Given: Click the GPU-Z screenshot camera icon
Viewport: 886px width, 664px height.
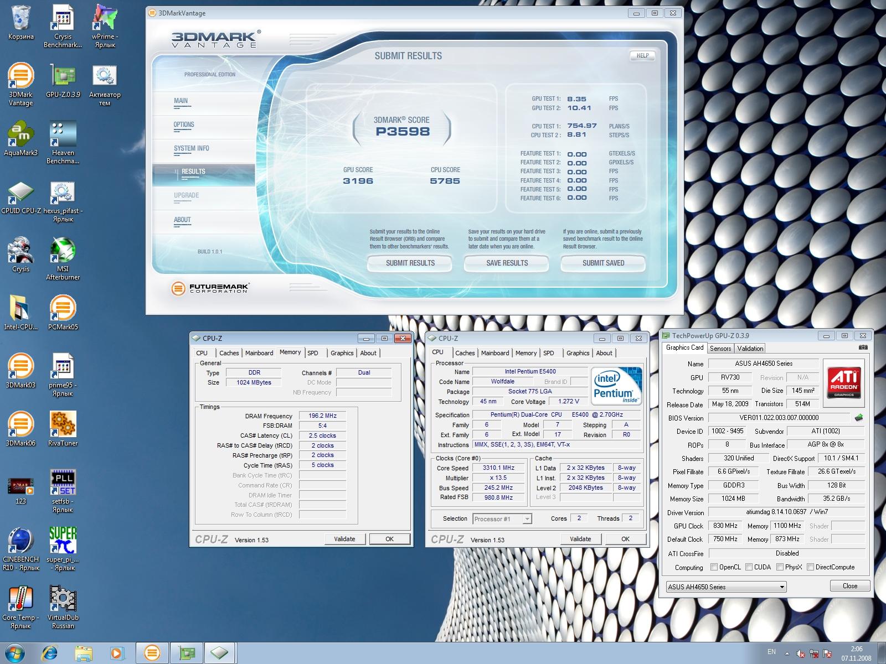Looking at the screenshot, I should (863, 347).
